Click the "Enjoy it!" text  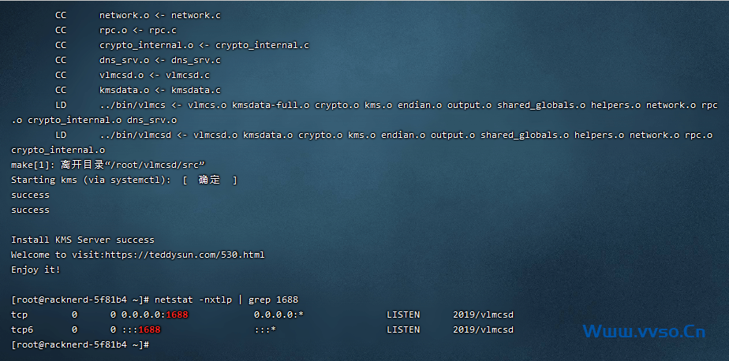point(36,270)
